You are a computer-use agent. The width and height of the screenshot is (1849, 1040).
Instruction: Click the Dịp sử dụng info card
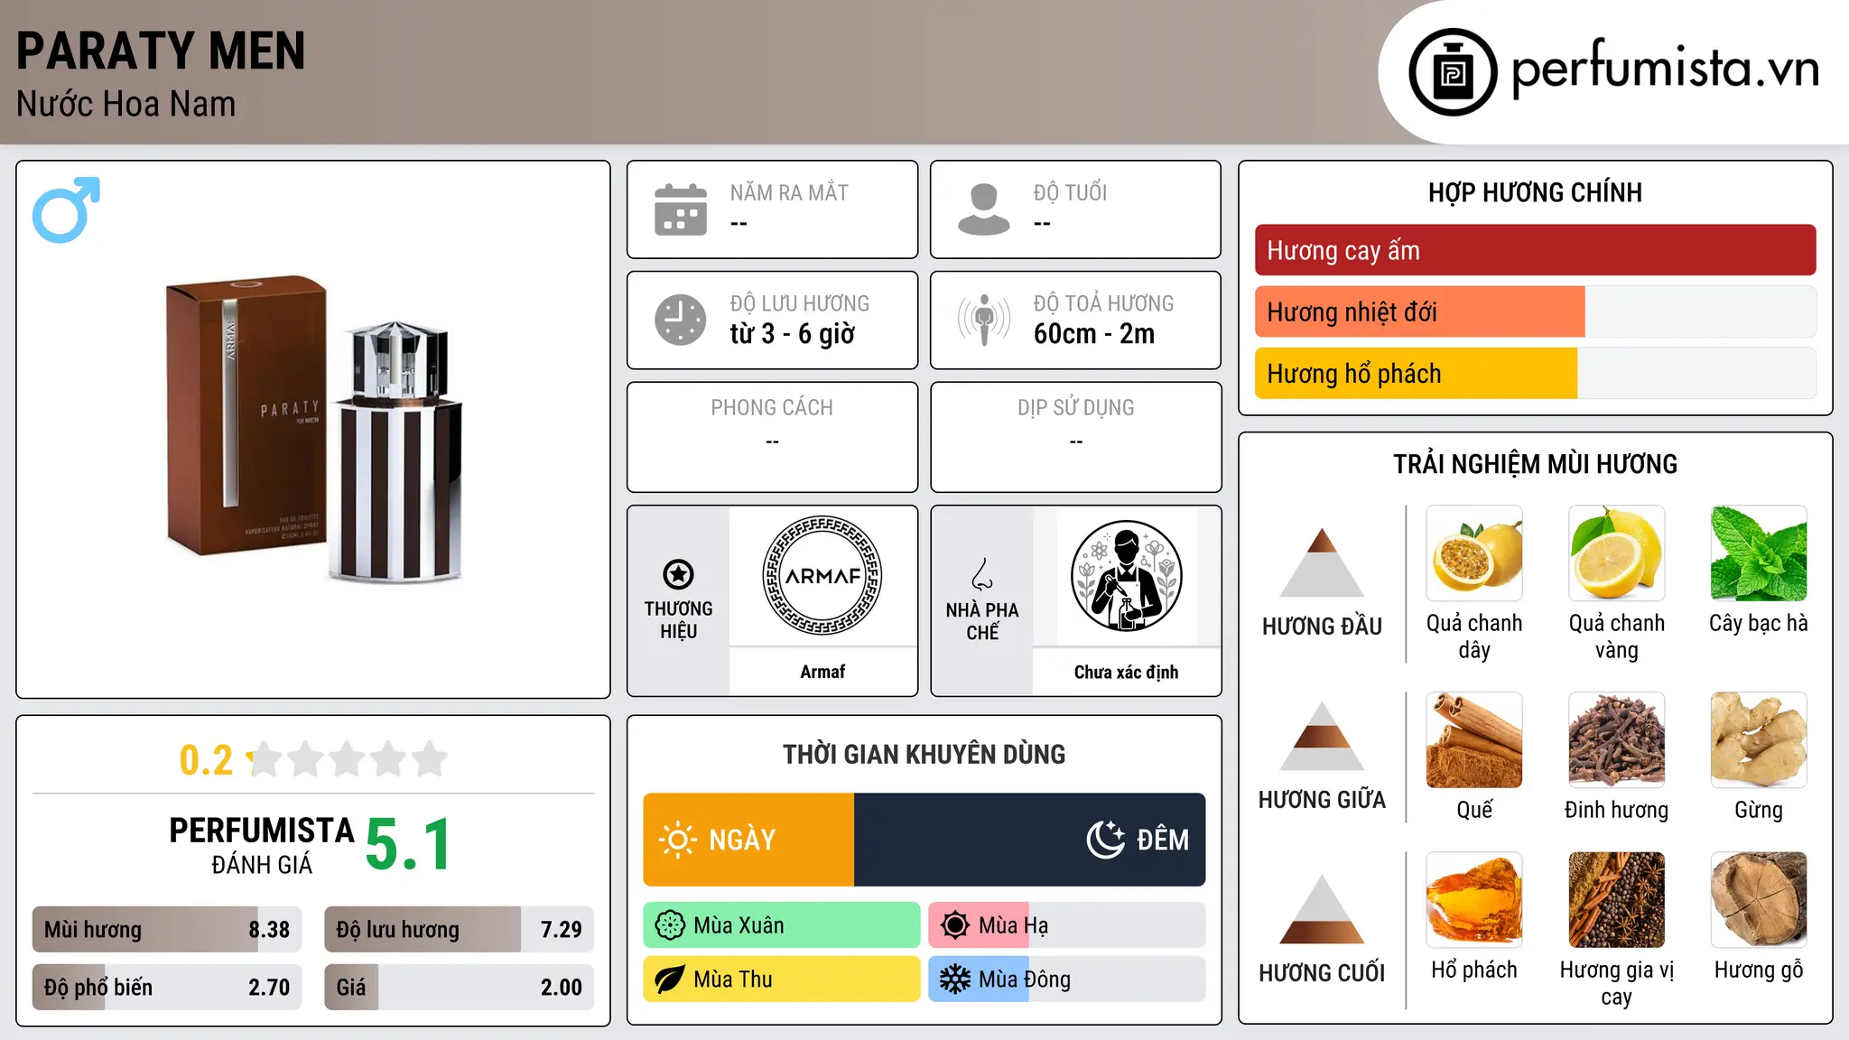pyautogui.click(x=1075, y=437)
